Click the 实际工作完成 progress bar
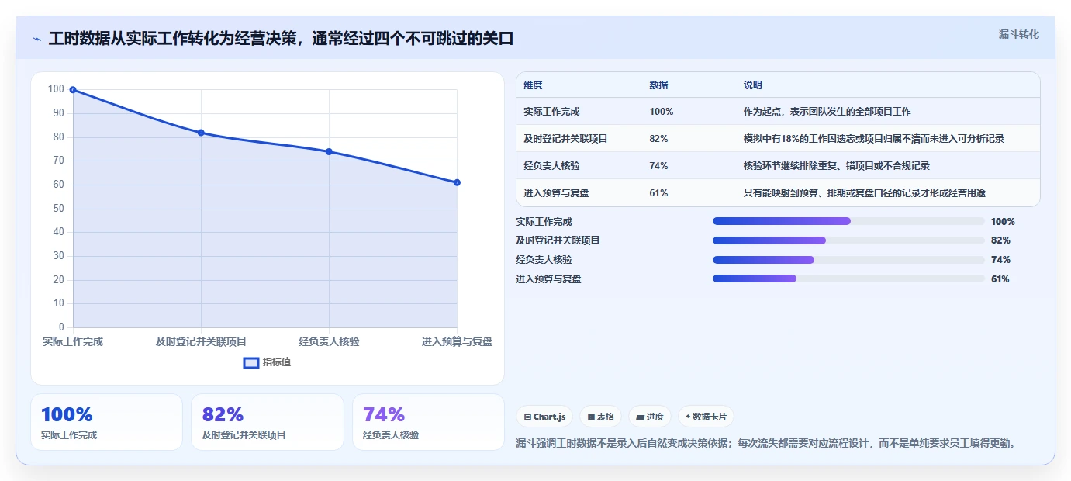Screen dimensions: 1071x481 [848, 221]
